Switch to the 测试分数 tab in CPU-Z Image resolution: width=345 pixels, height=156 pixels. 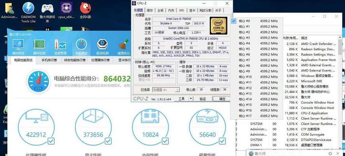(x=205, y=11)
